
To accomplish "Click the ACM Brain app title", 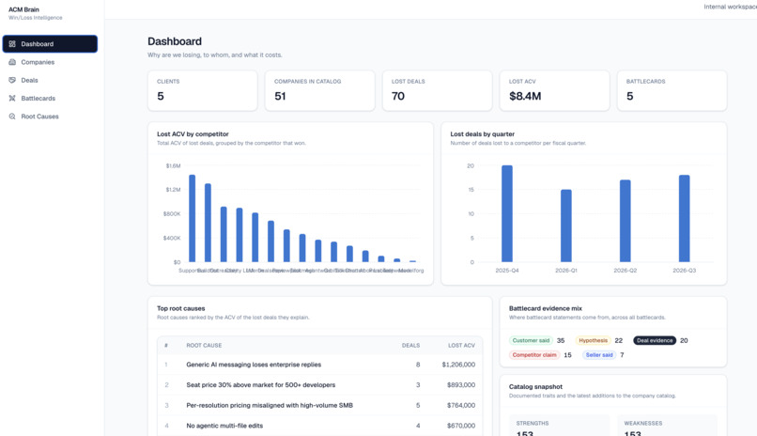I will [x=23, y=9].
